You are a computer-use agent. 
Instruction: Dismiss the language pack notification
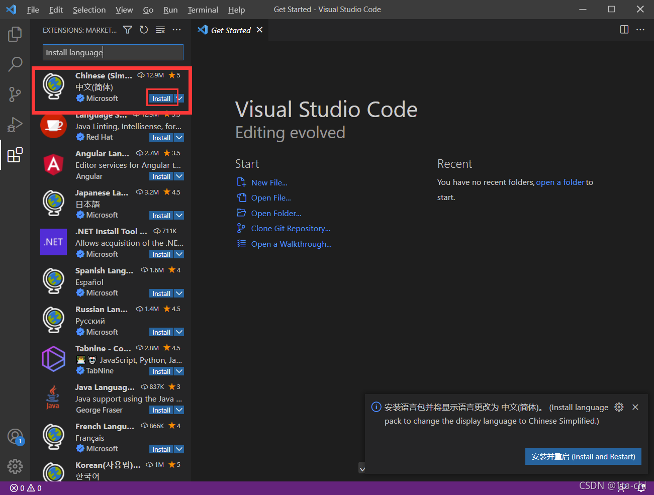(x=635, y=407)
